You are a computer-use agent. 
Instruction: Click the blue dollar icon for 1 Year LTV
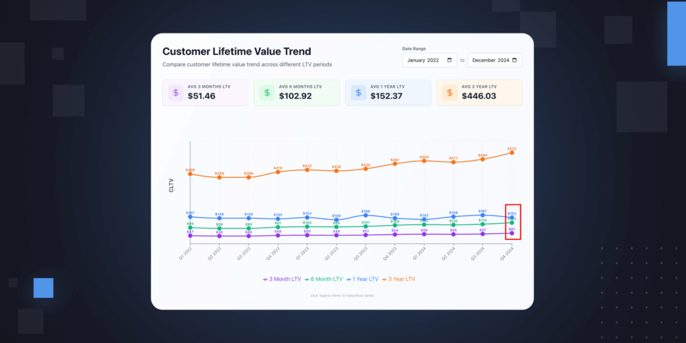[x=358, y=92]
